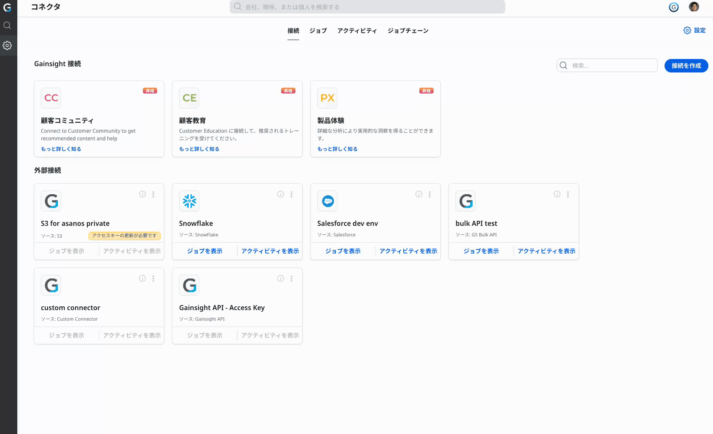
Task: Switch to the ジョブ tab
Action: pos(318,31)
